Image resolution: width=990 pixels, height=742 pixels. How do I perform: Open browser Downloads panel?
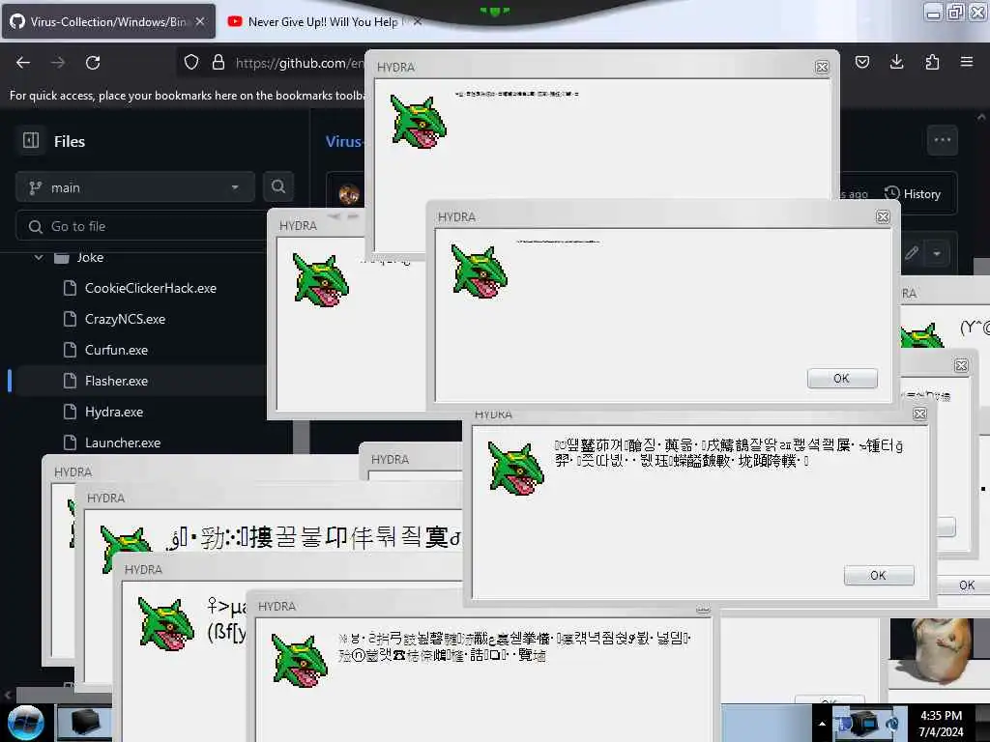coord(896,62)
